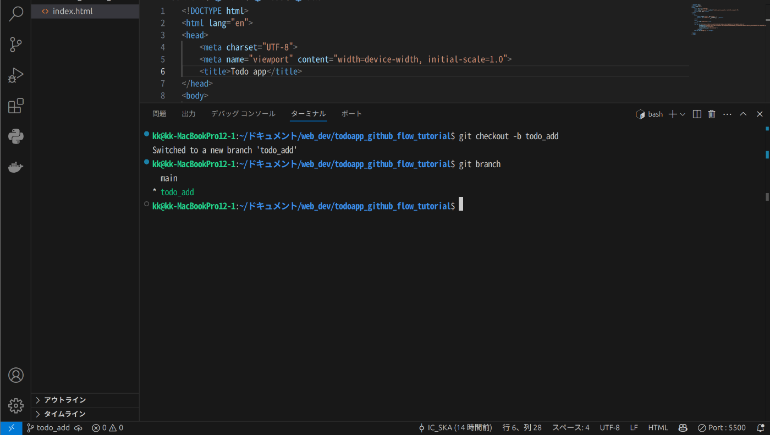Change language mode HTML

(658, 428)
